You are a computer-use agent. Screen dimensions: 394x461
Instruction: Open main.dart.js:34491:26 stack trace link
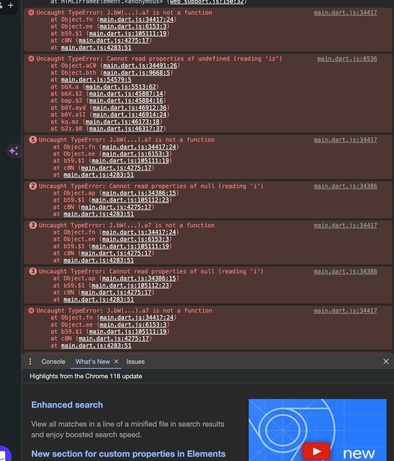click(140, 65)
